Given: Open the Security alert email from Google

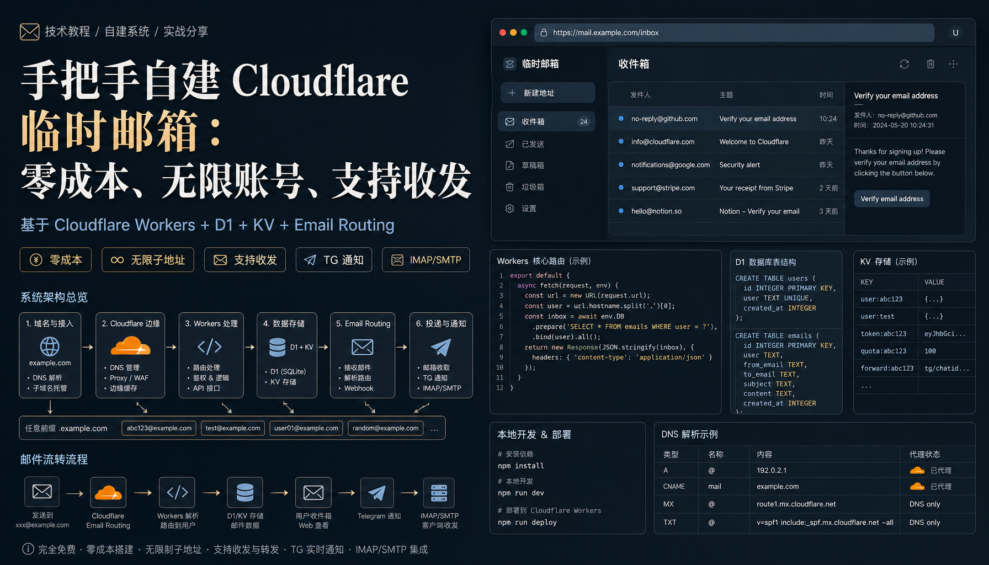Looking at the screenshot, I should [x=726, y=165].
